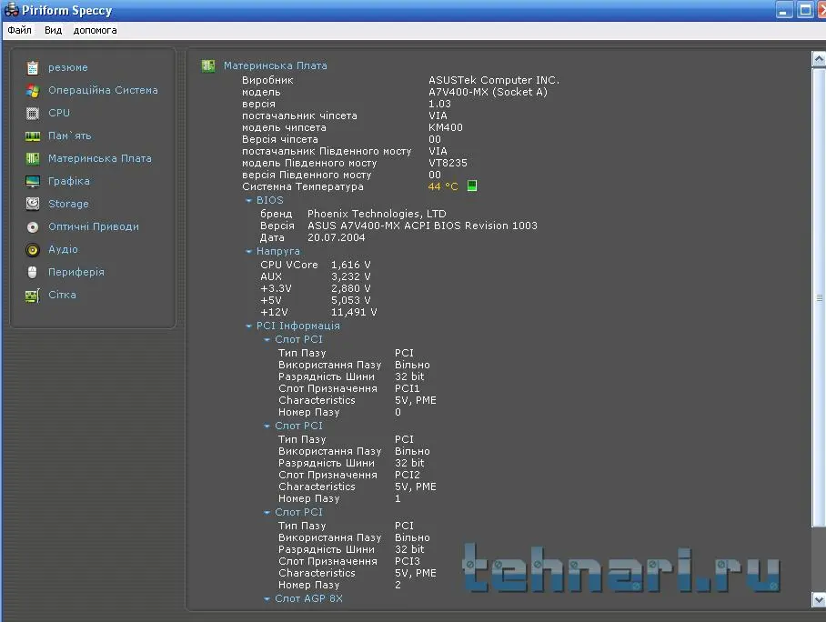Collapse the Слот PCI group for PCI1
This screenshot has height=622, width=826.
pyautogui.click(x=267, y=340)
